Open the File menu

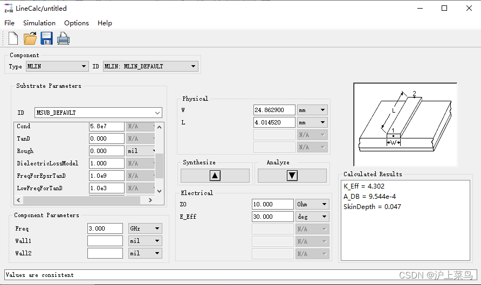(9, 23)
